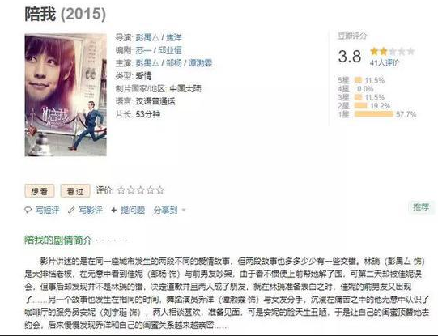The height and width of the screenshot is (336, 438).
Task: Click the pencil icon beside 写影评
Action: 71,210
